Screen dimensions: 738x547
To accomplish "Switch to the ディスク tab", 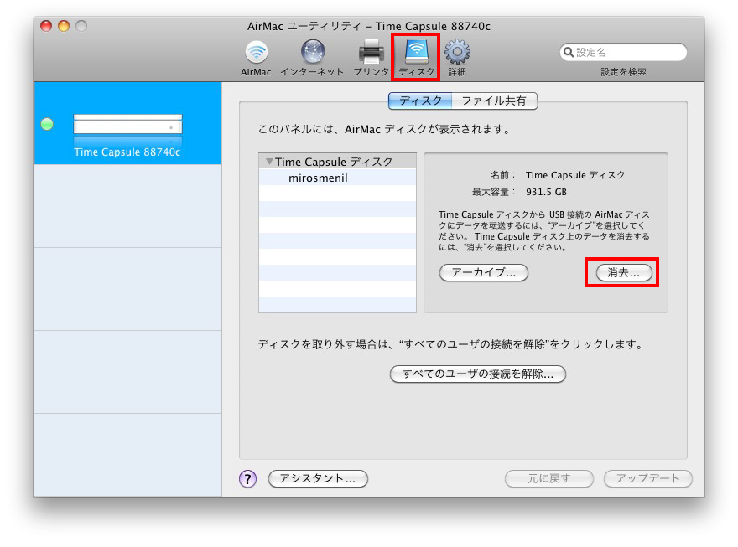I will pos(420,101).
